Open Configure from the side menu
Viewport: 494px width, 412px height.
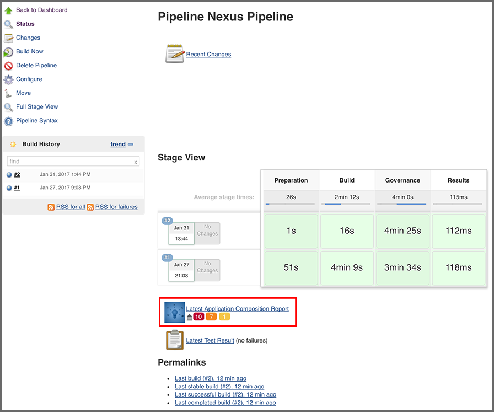tap(29, 79)
